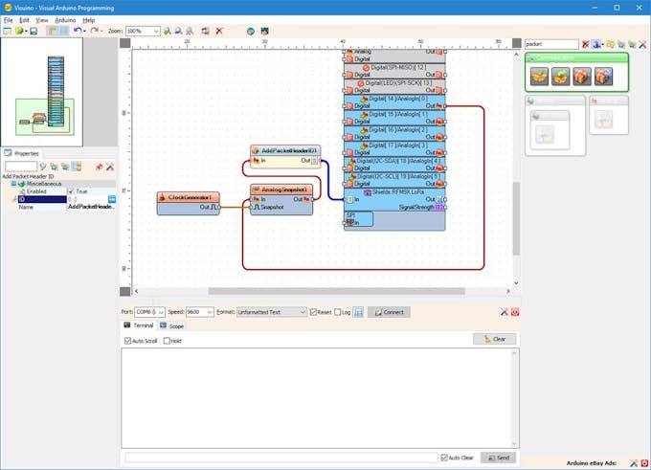Viewport: 651px width, 470px height.
Task: Click the design overview thumbnail
Action: pos(41,92)
